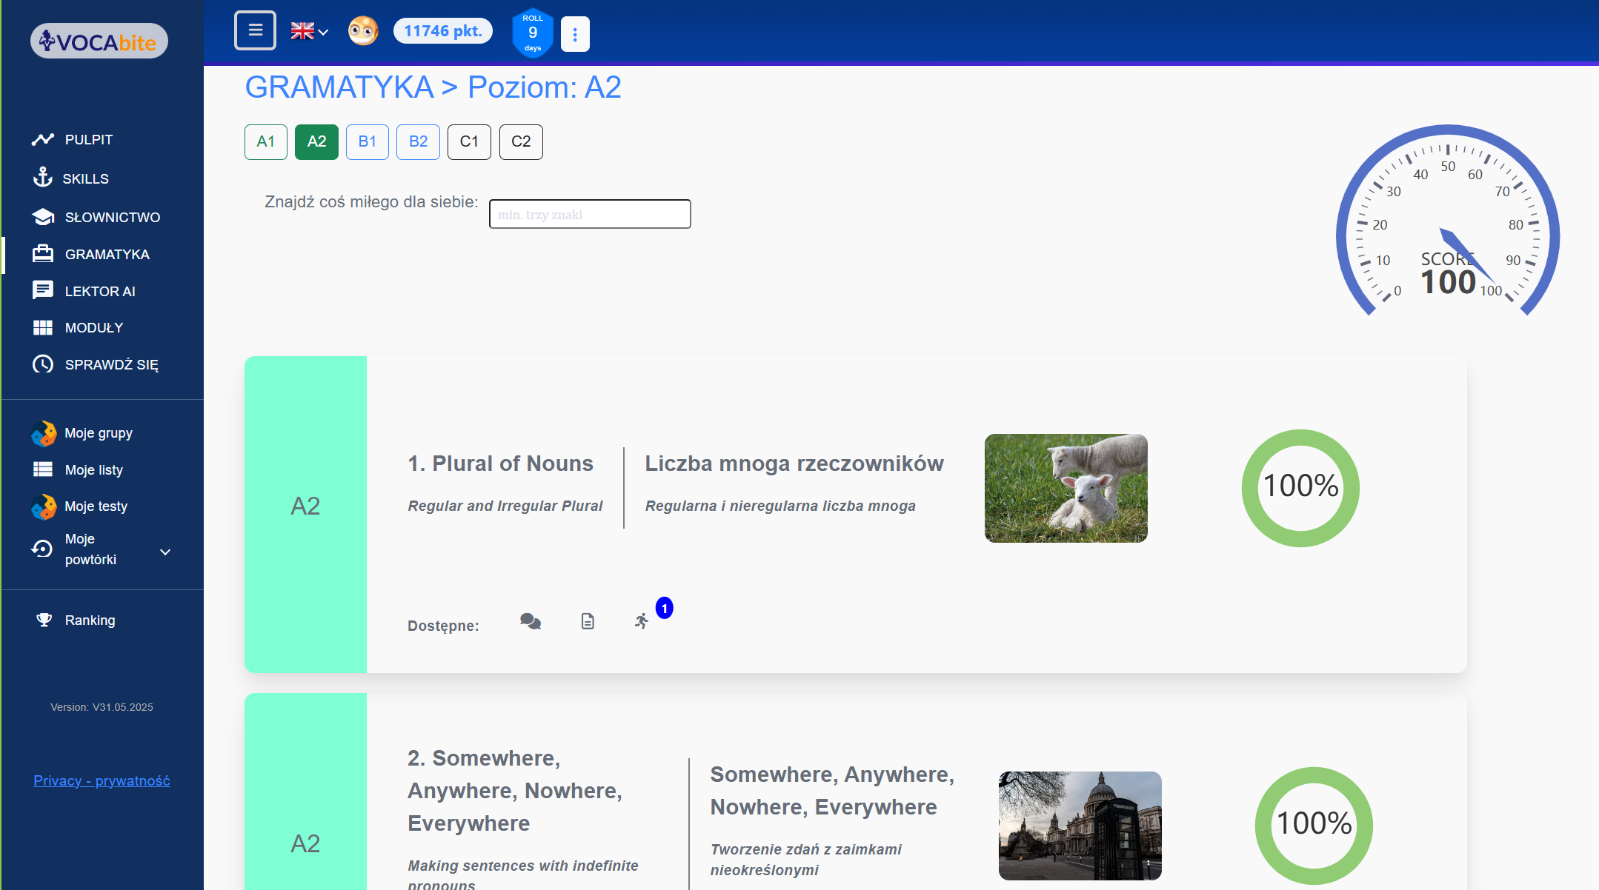Open LEKTOR AI in the sidebar
The width and height of the screenshot is (1599, 890).
point(100,291)
